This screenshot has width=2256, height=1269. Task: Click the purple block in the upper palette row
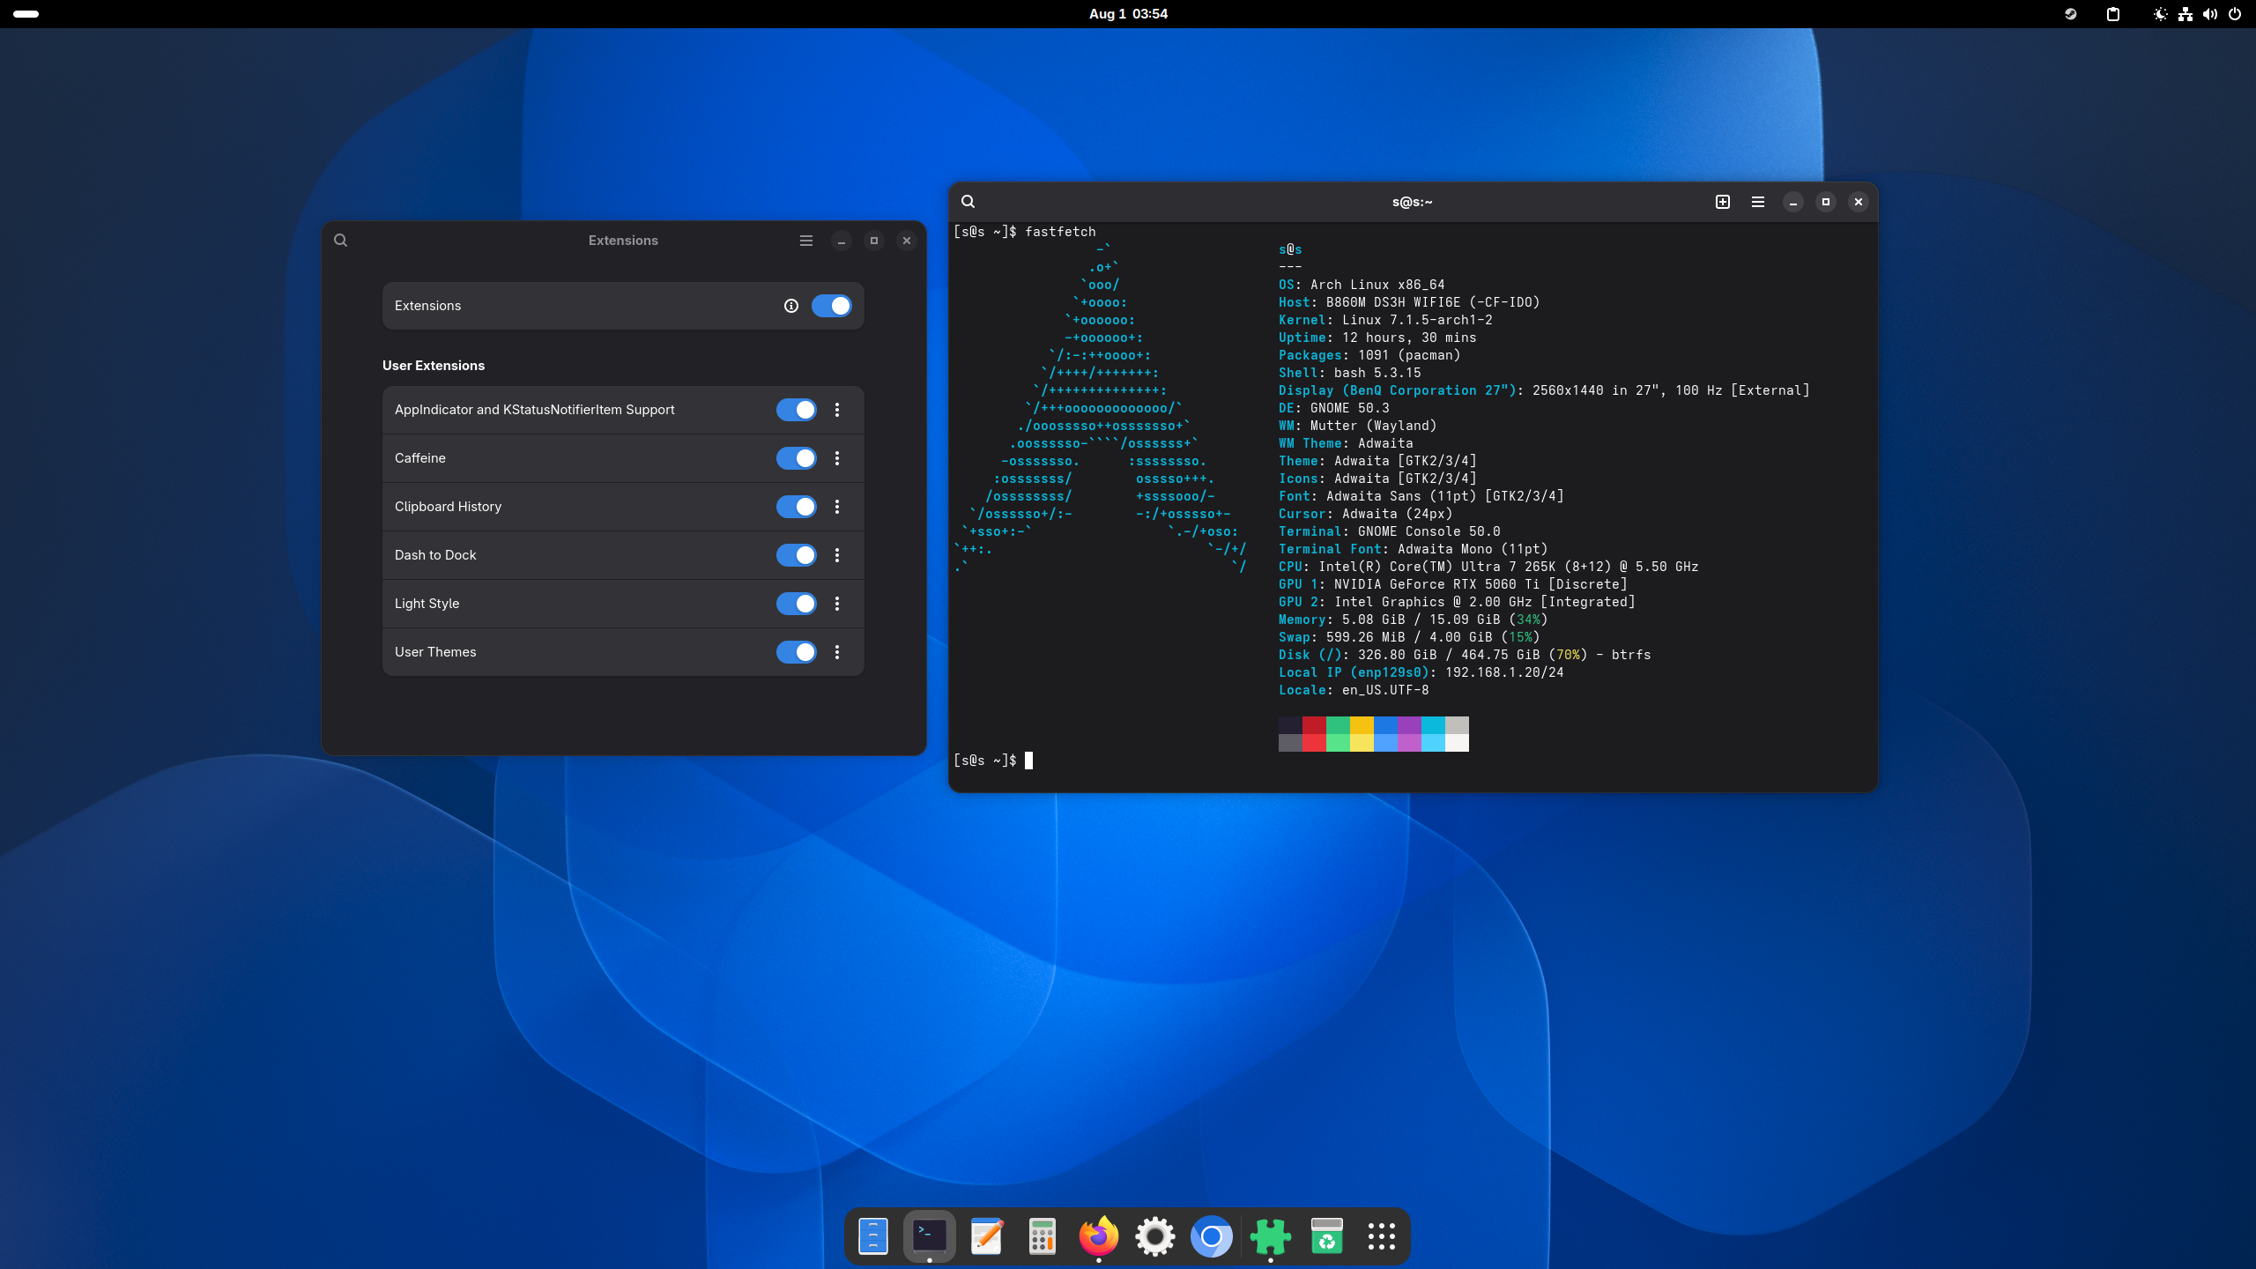tap(1409, 725)
